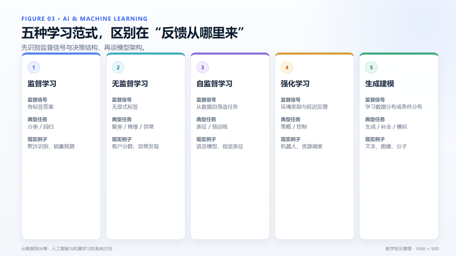The width and height of the screenshot is (456, 256).
Task: Click the 现实例子 label in 强化学习 card
Action: pos(291,139)
